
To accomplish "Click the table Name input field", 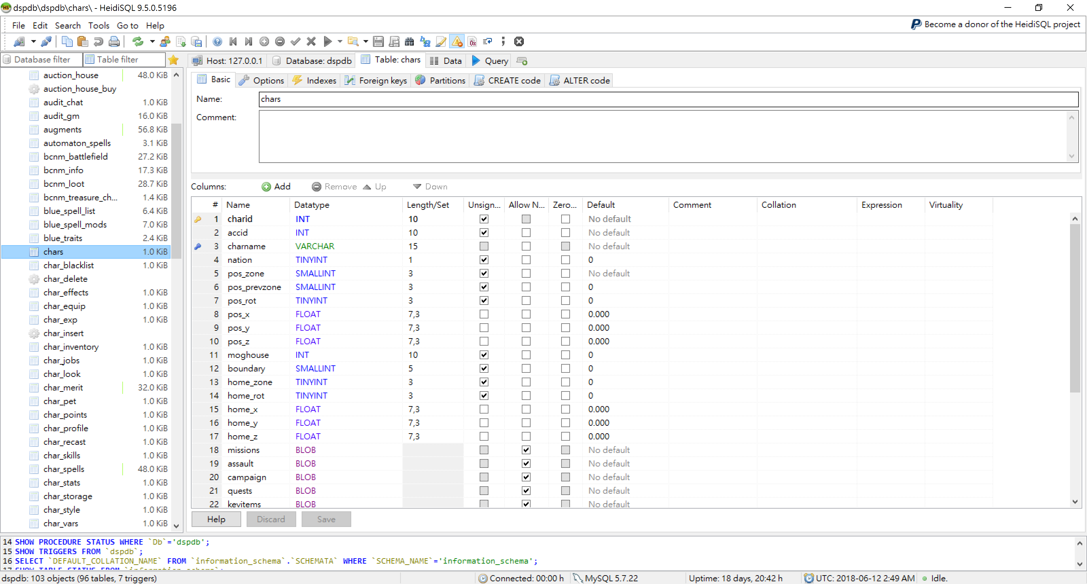I will point(669,99).
